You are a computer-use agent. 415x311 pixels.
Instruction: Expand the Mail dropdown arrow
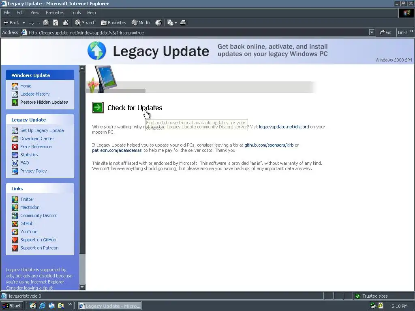pyautogui.click(x=175, y=23)
